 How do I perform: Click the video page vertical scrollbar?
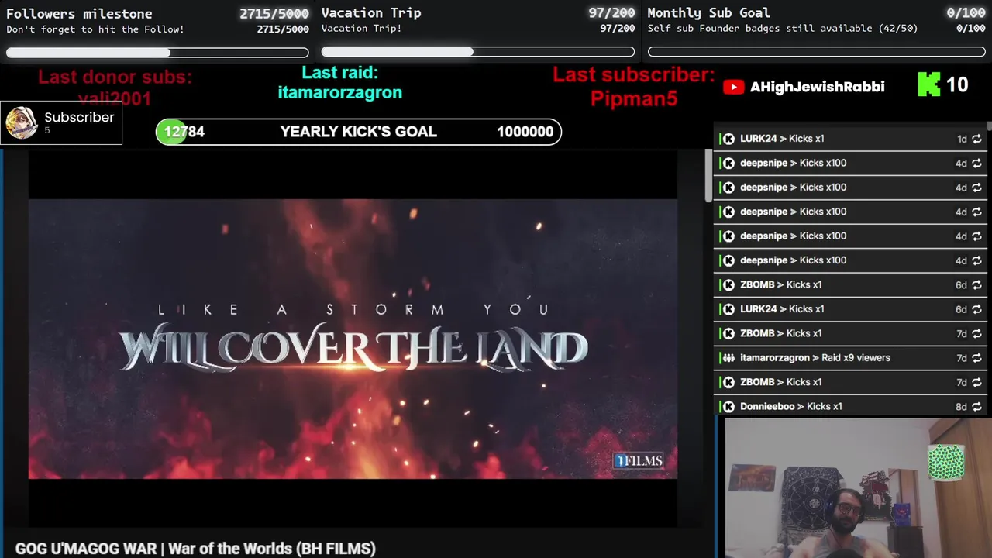coord(708,176)
